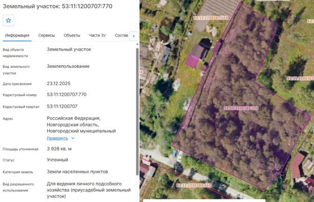The width and height of the screenshot is (314, 202).
Task: Select parcel label 53:11:1200707:770 on map
Action: (241, 108)
